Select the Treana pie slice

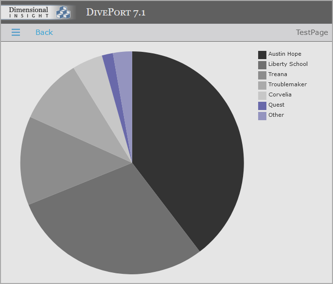63,160
